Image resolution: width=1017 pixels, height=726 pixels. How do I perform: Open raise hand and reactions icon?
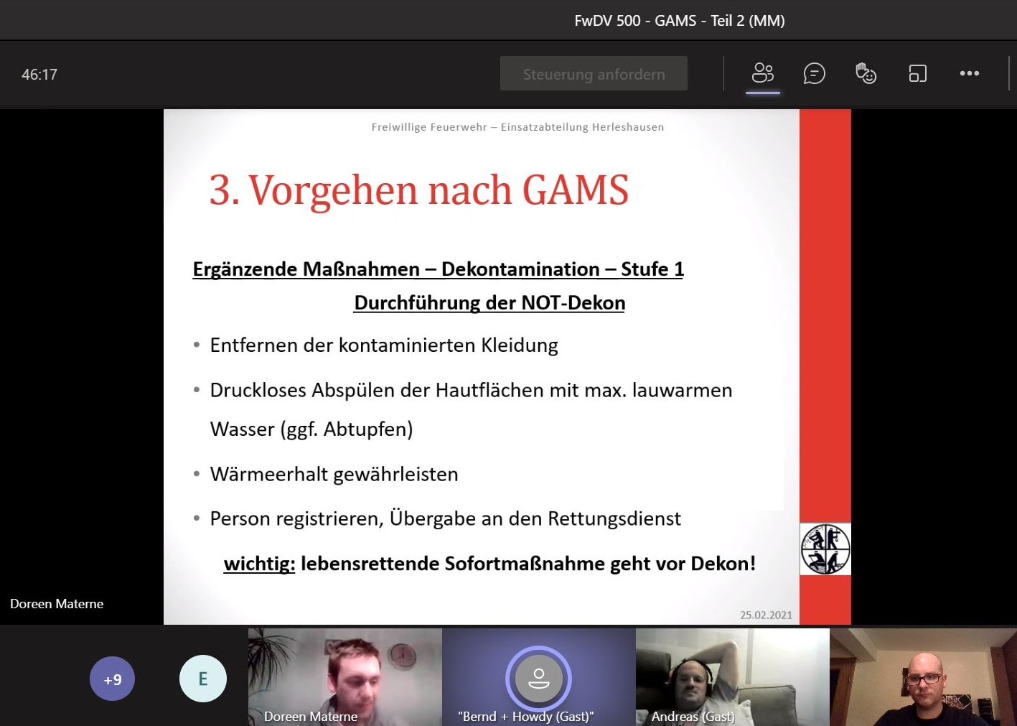pos(866,73)
